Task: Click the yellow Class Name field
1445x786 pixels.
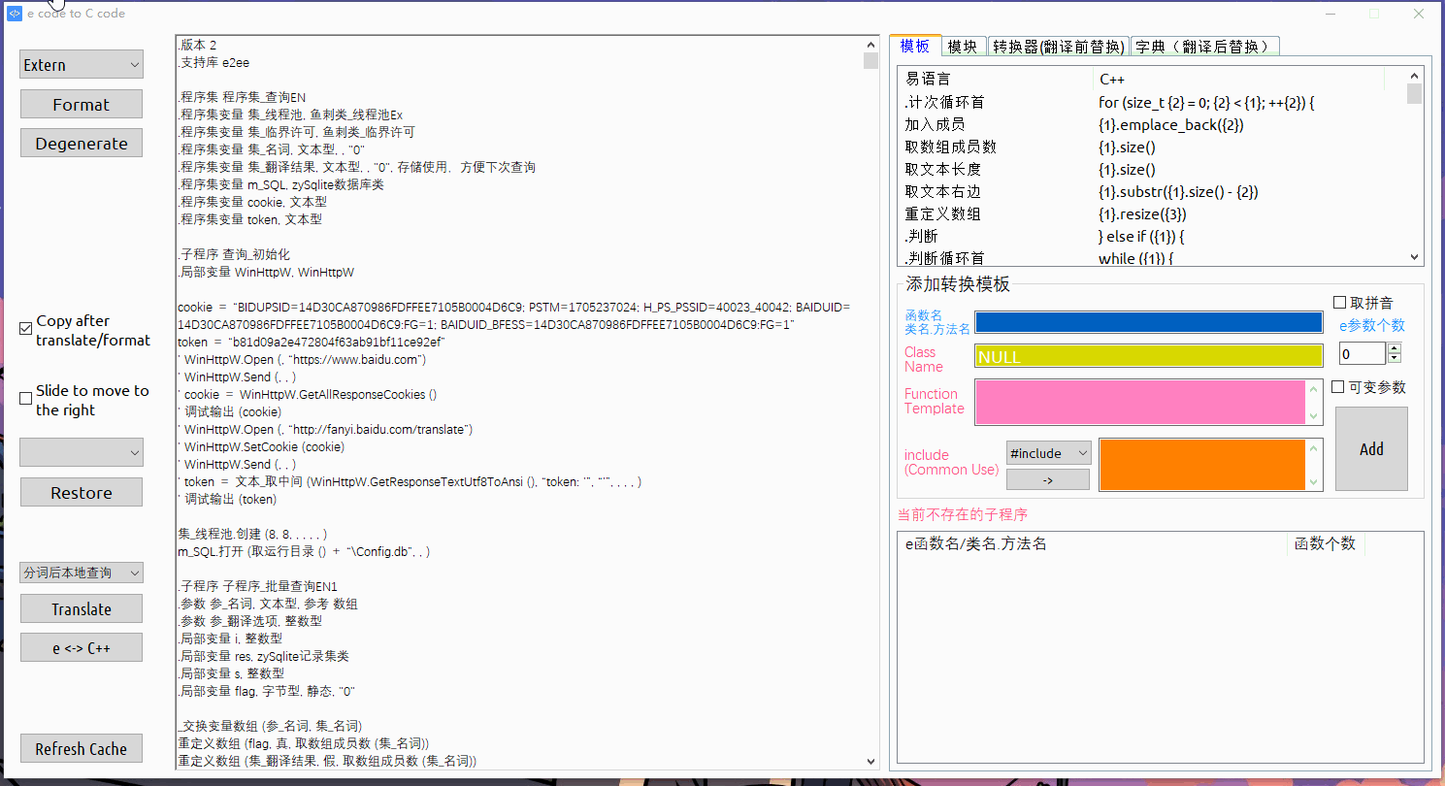Action: click(1148, 357)
